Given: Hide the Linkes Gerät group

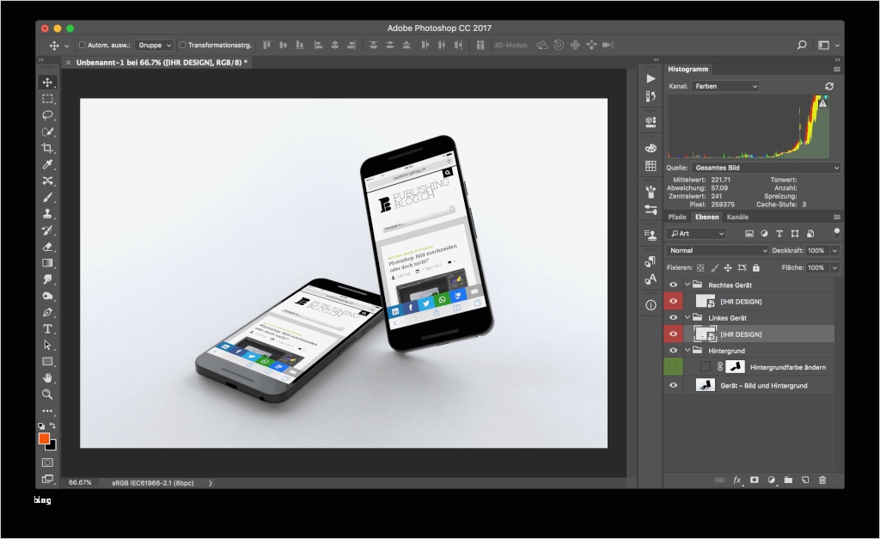Looking at the screenshot, I should pyautogui.click(x=673, y=318).
